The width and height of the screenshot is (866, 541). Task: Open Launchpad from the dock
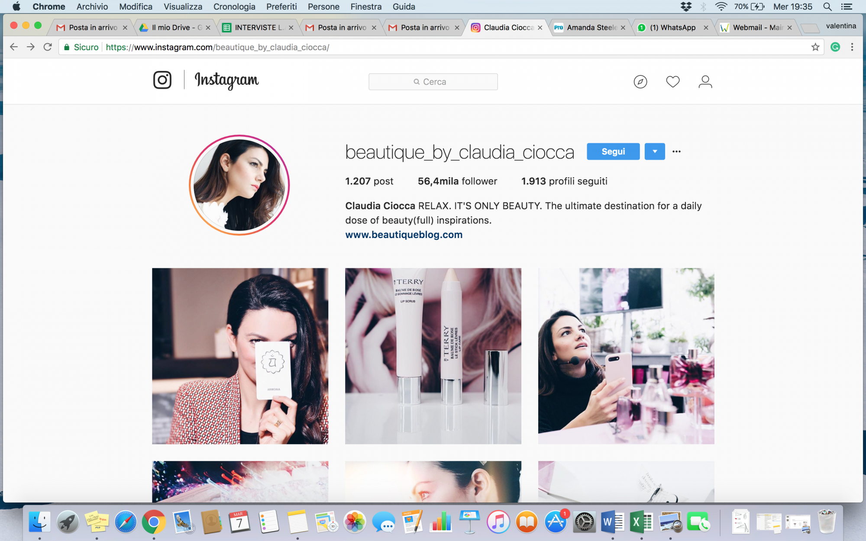pyautogui.click(x=68, y=522)
